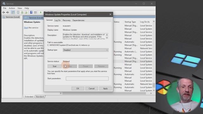Switch to the General tab

(49, 20)
